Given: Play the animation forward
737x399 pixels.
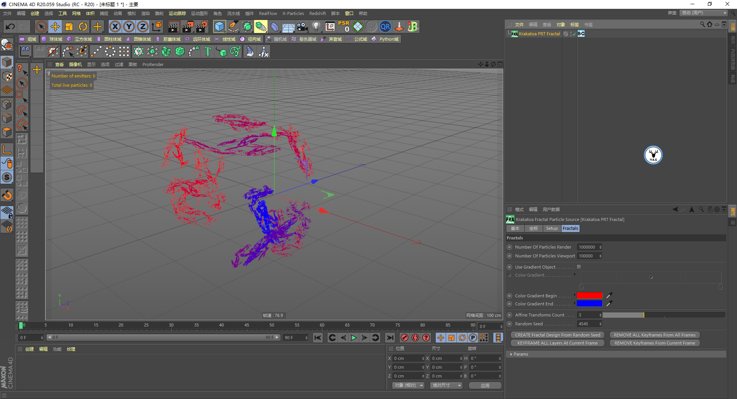Looking at the screenshot, I should pos(354,338).
